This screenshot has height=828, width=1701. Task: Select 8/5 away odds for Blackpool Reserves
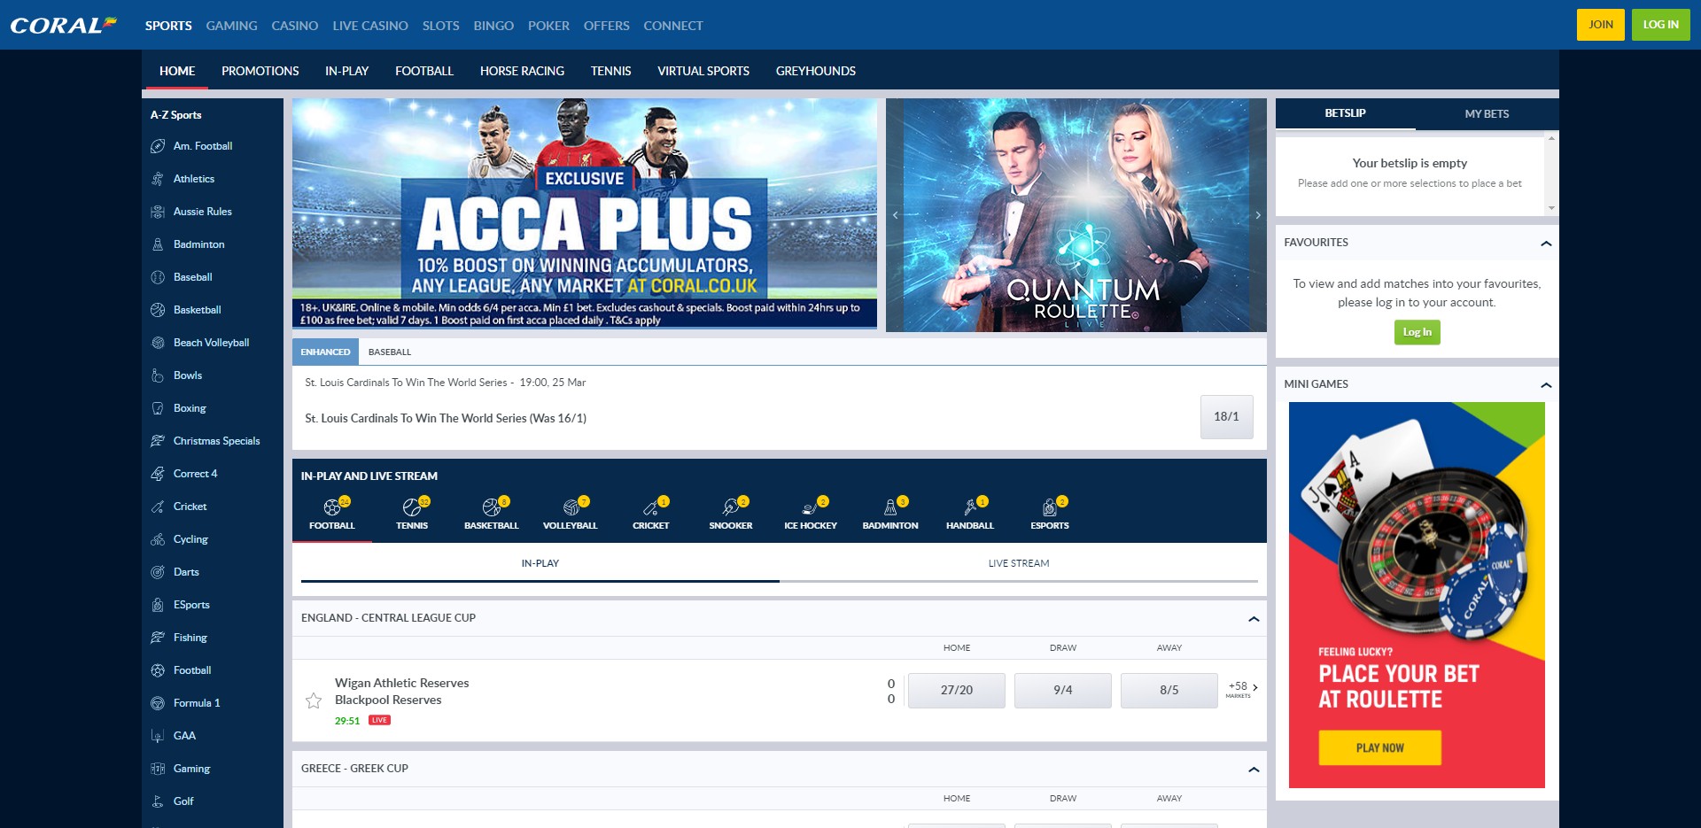[1169, 690]
